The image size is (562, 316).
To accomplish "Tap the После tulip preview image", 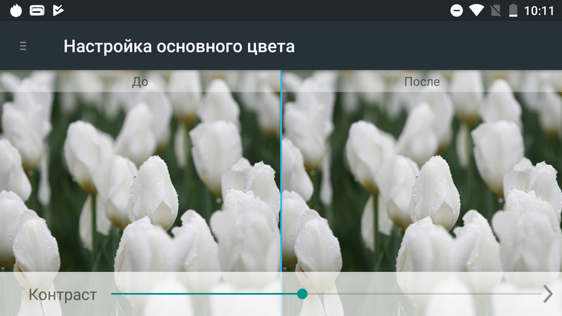I will pos(422,171).
